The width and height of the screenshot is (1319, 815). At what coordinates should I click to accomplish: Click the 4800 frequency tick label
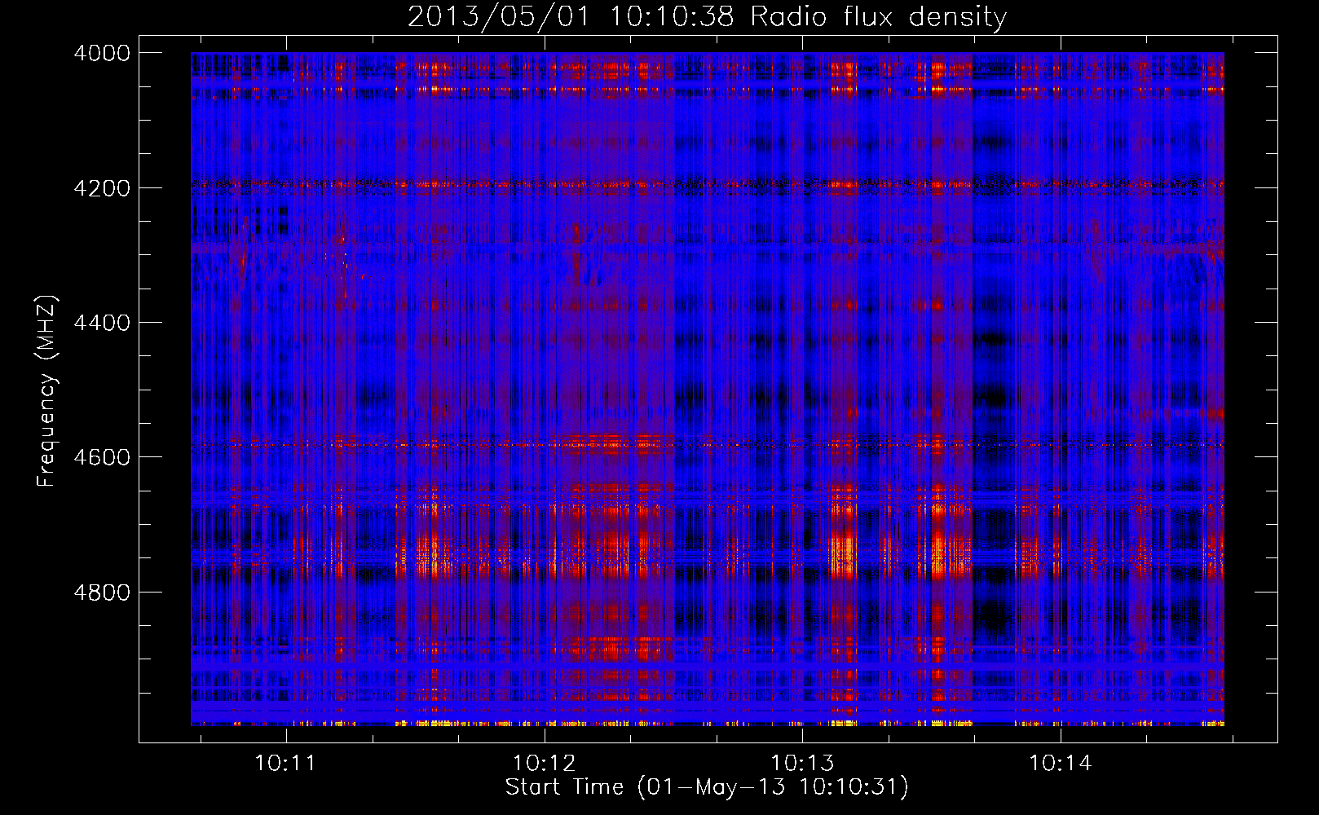click(x=102, y=592)
